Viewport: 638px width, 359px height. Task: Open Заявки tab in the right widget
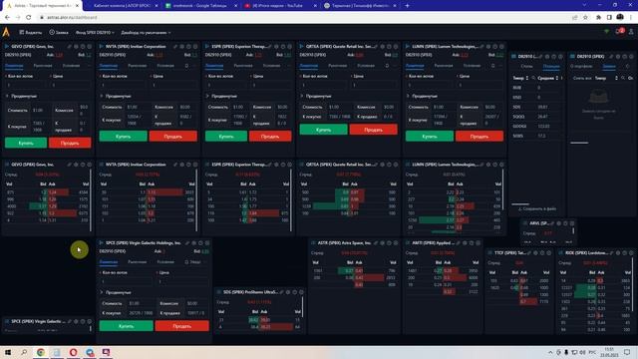(609, 66)
